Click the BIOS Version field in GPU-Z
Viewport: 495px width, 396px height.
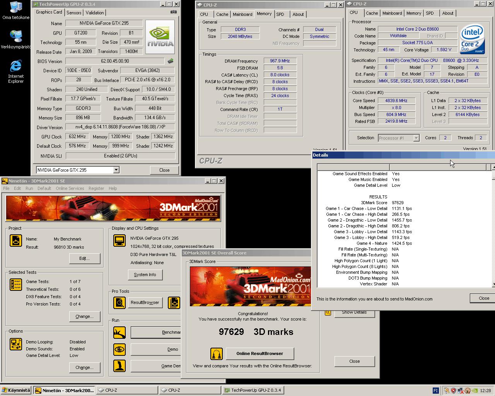(115, 61)
